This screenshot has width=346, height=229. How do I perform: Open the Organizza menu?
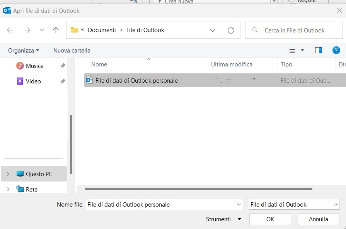[24, 51]
